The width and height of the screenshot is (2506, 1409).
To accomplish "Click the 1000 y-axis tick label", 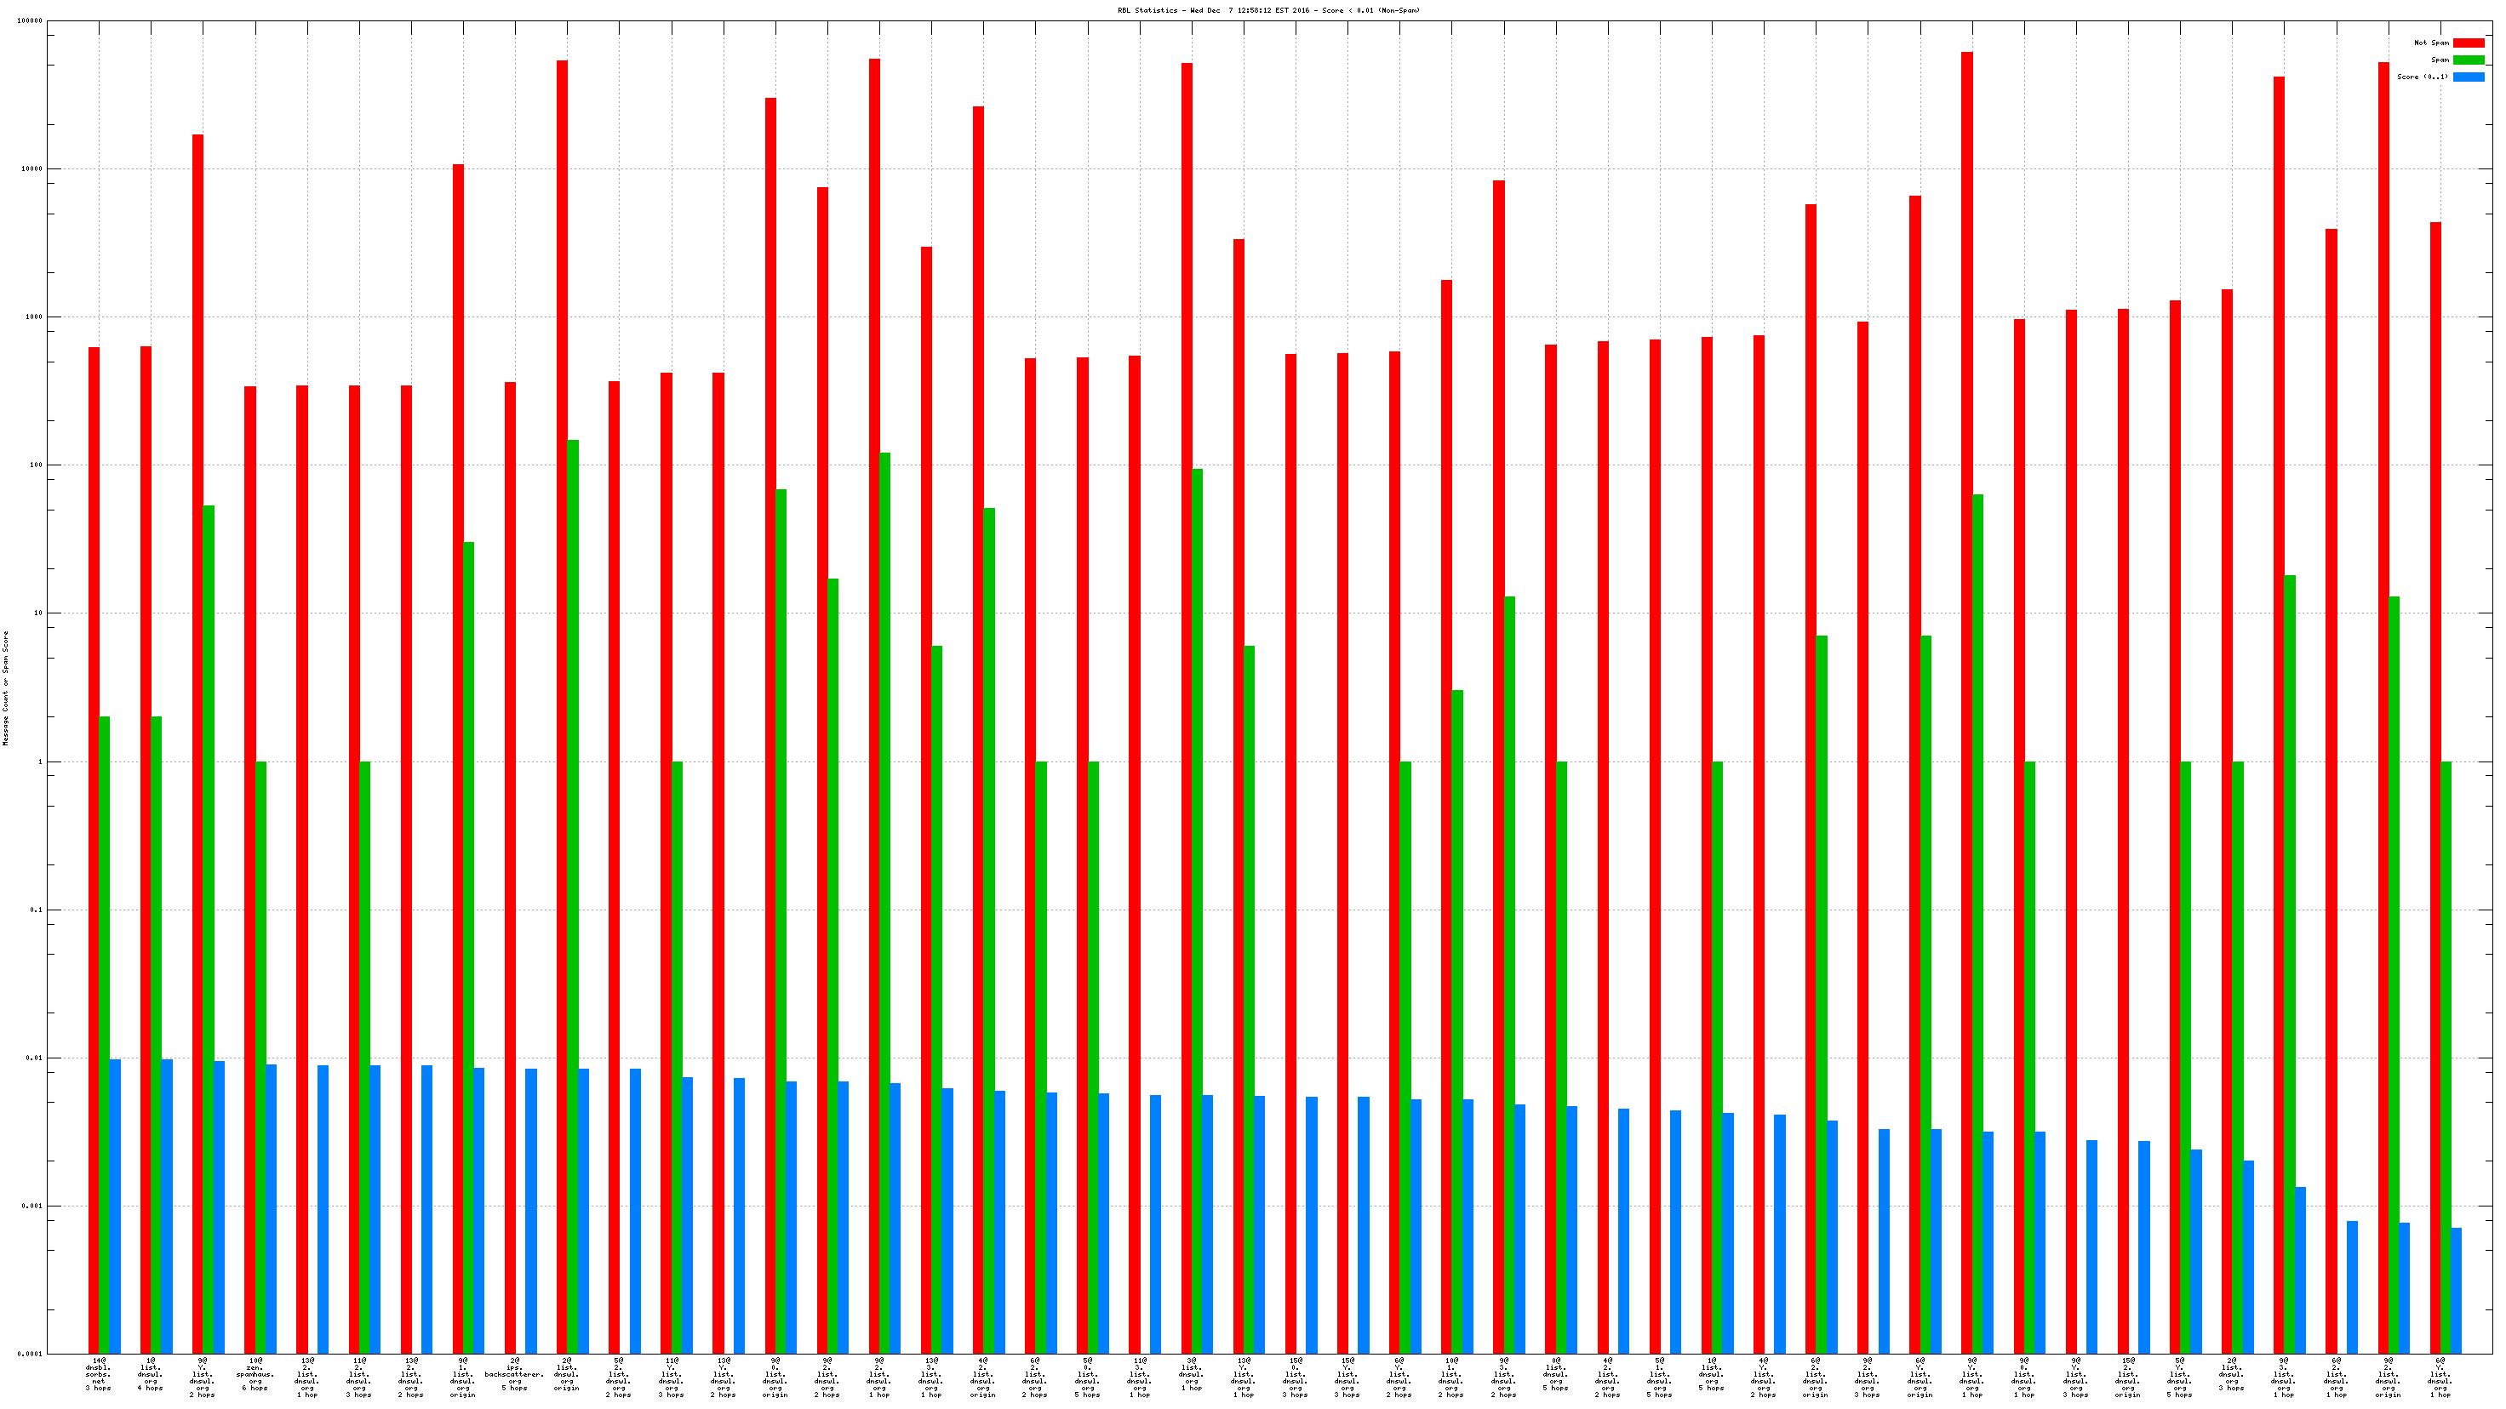I will (x=33, y=317).
